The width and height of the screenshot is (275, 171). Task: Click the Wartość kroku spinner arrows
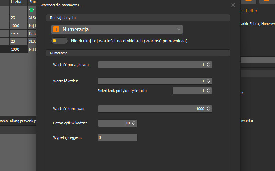(209, 81)
